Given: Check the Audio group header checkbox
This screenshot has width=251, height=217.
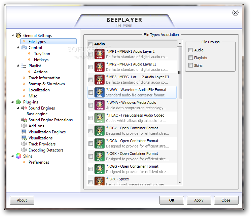Looking at the screenshot, I should [91, 44].
